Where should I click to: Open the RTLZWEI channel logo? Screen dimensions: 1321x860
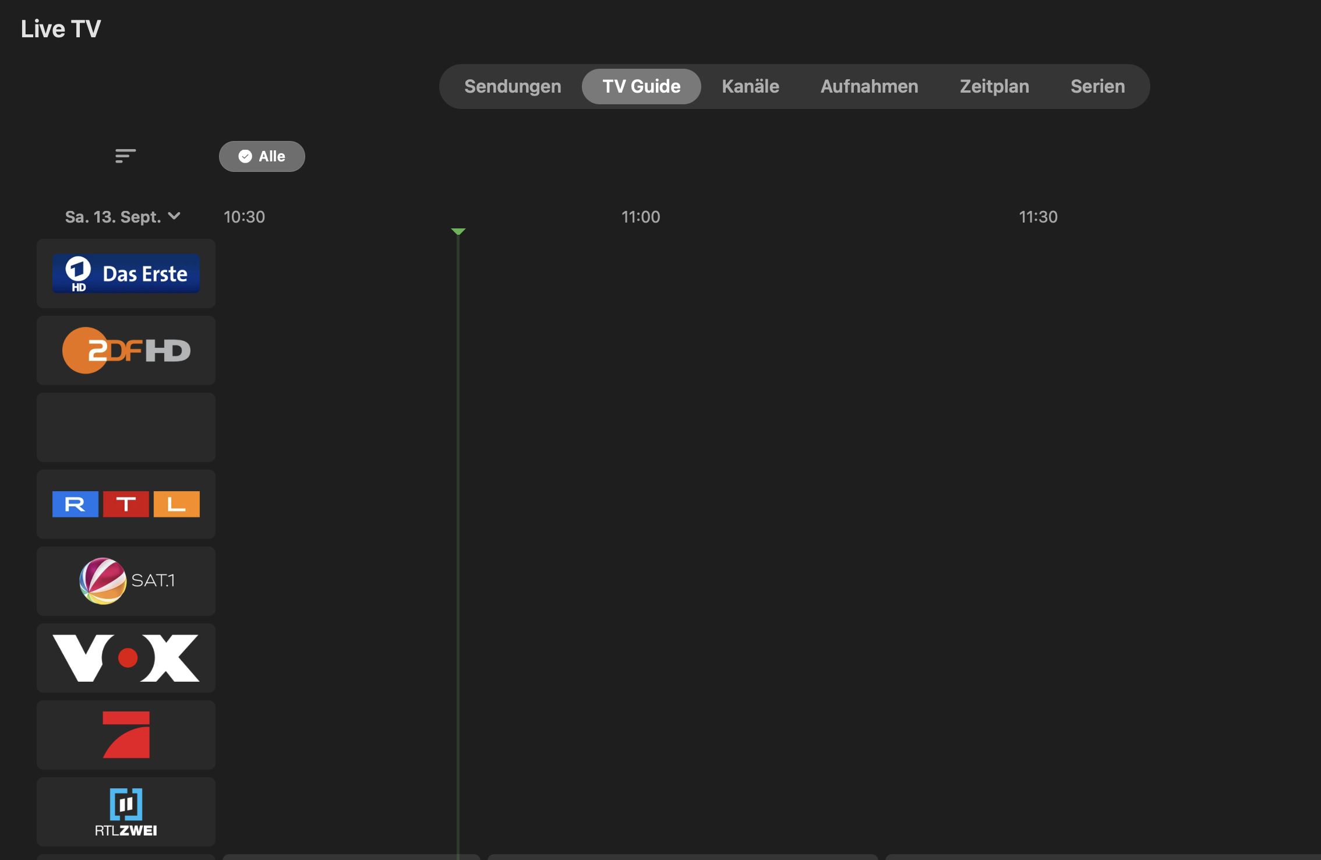(126, 812)
